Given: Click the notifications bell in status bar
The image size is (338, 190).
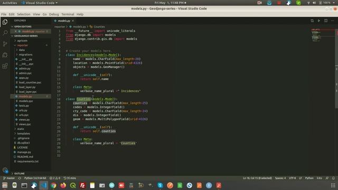Looking at the screenshot, I should coord(333,178).
